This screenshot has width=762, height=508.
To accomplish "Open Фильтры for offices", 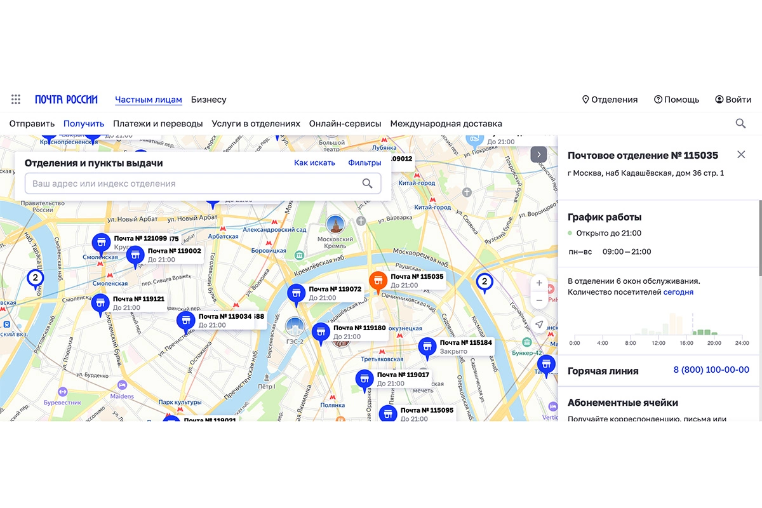I will coord(364,163).
